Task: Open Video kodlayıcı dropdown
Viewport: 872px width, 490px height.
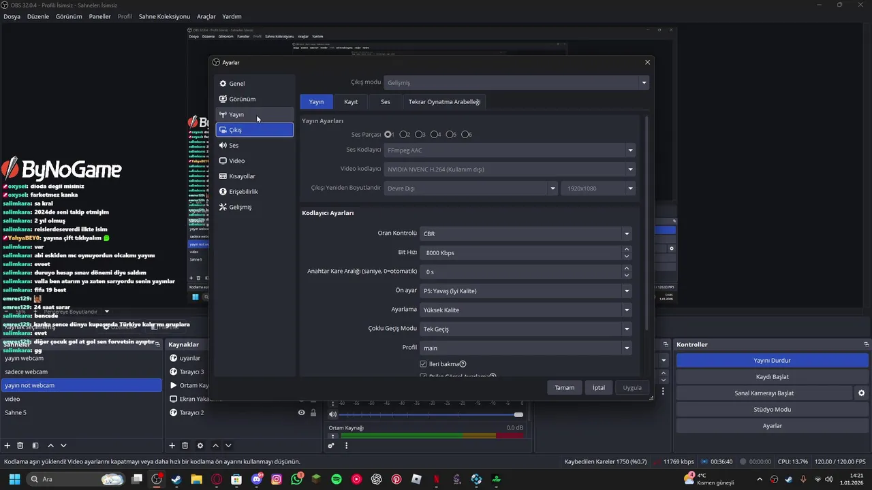Action: (x=510, y=169)
